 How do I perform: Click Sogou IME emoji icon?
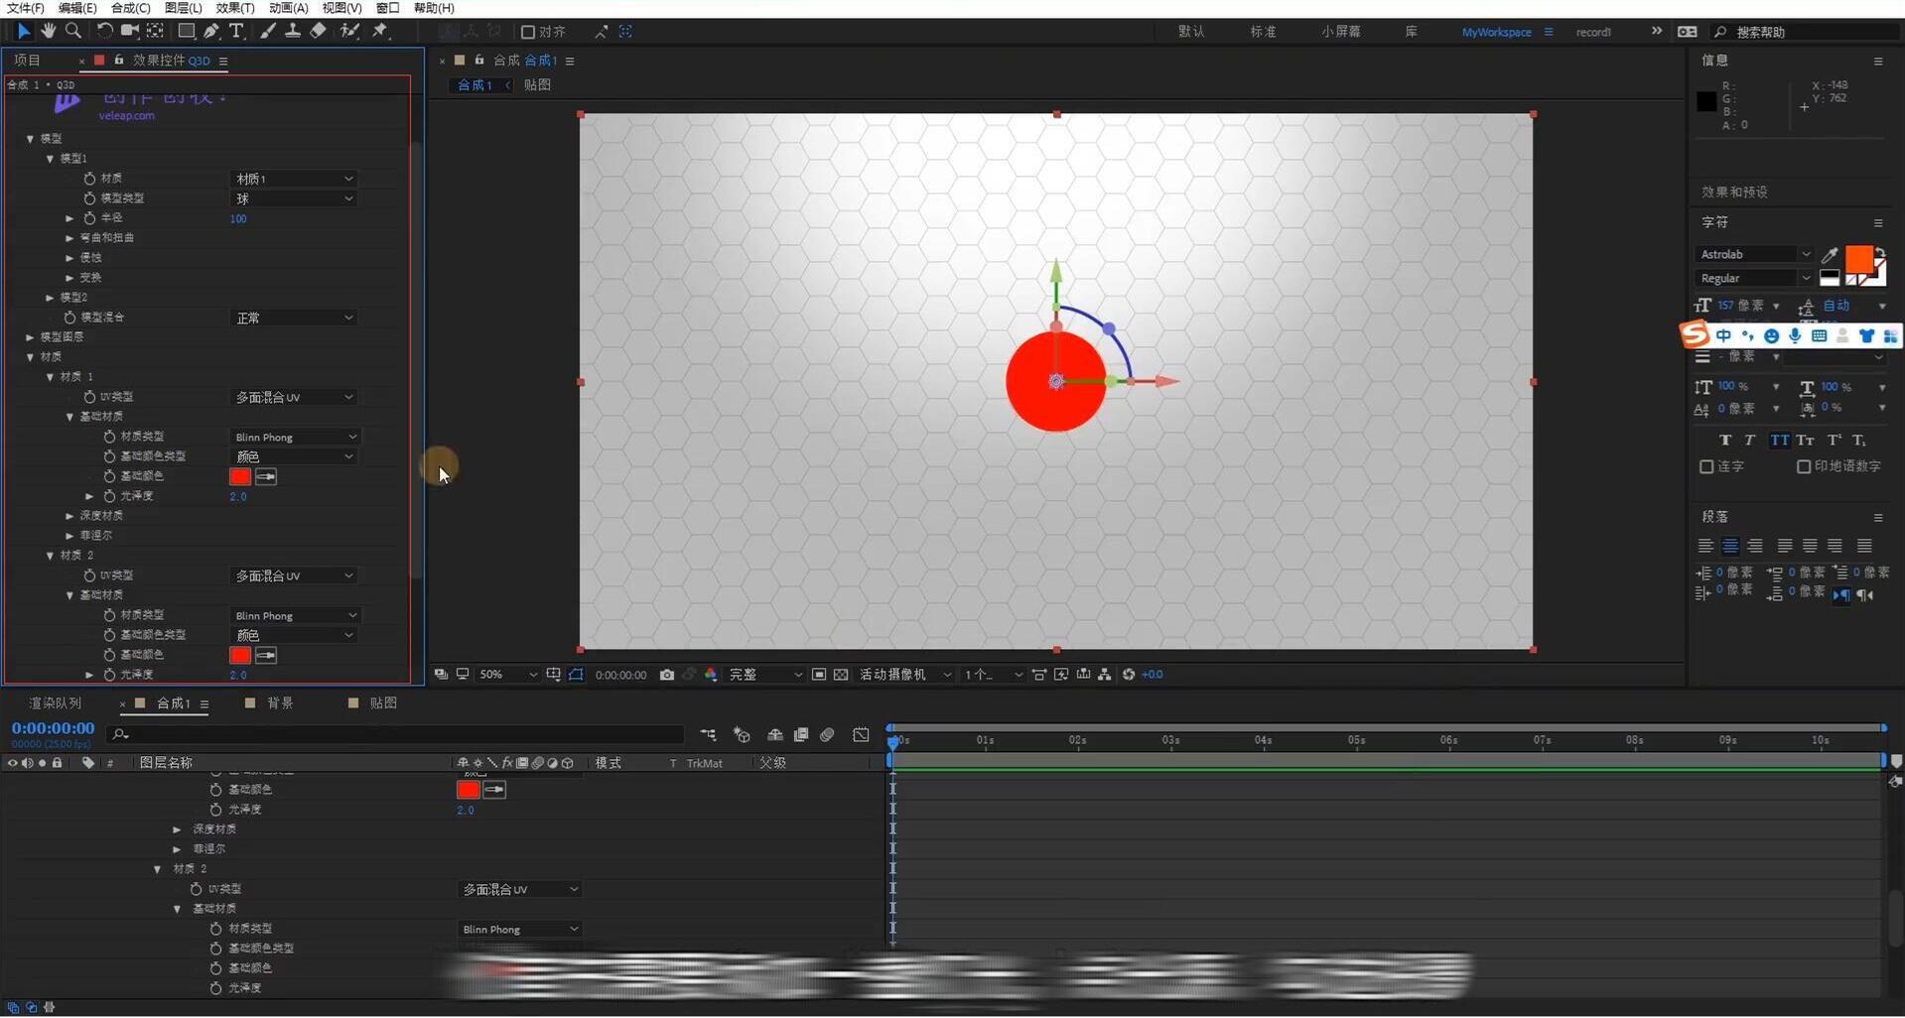tap(1771, 336)
